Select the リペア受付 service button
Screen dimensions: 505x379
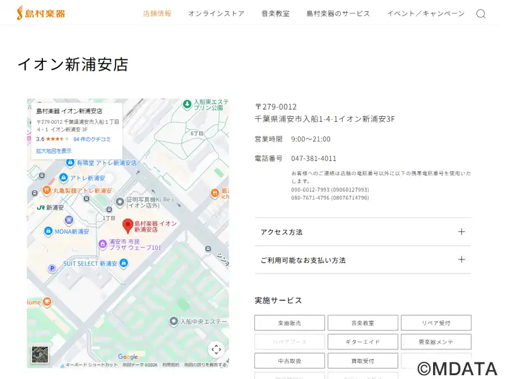(x=436, y=323)
